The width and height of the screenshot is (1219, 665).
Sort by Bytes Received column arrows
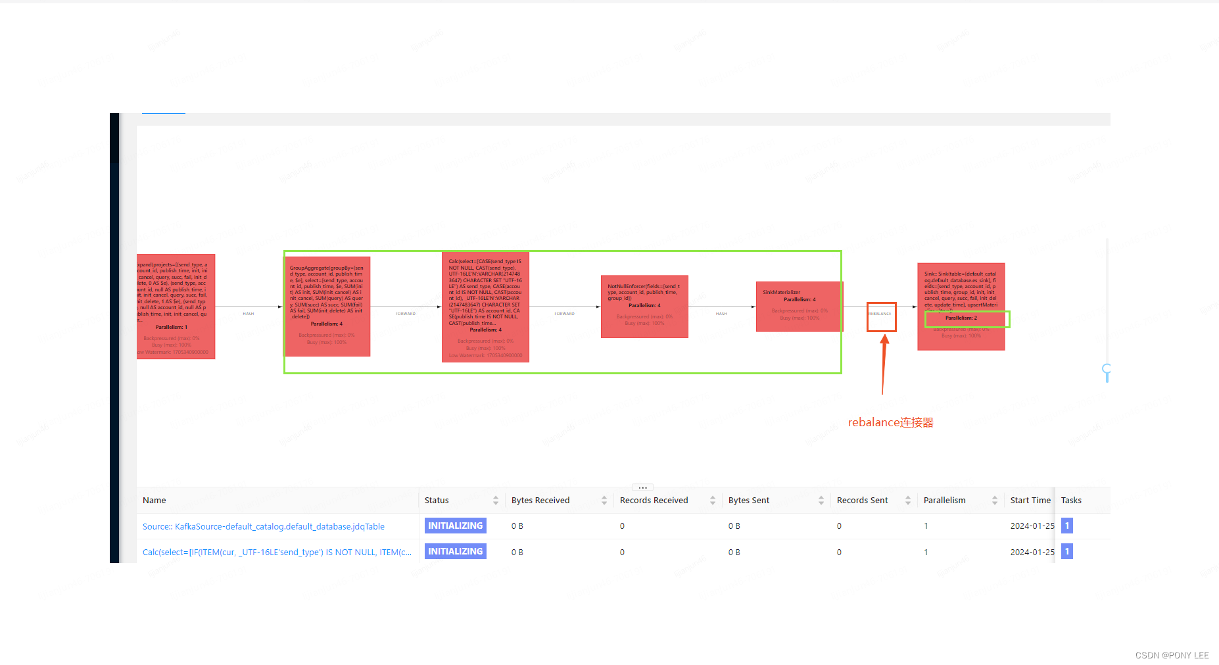pos(604,501)
